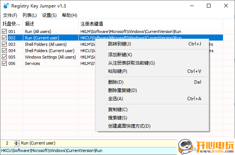The width and height of the screenshot is (235, 155).
Task: Toggle the checkbox for entry 003
Action: pyautogui.click(x=5, y=44)
